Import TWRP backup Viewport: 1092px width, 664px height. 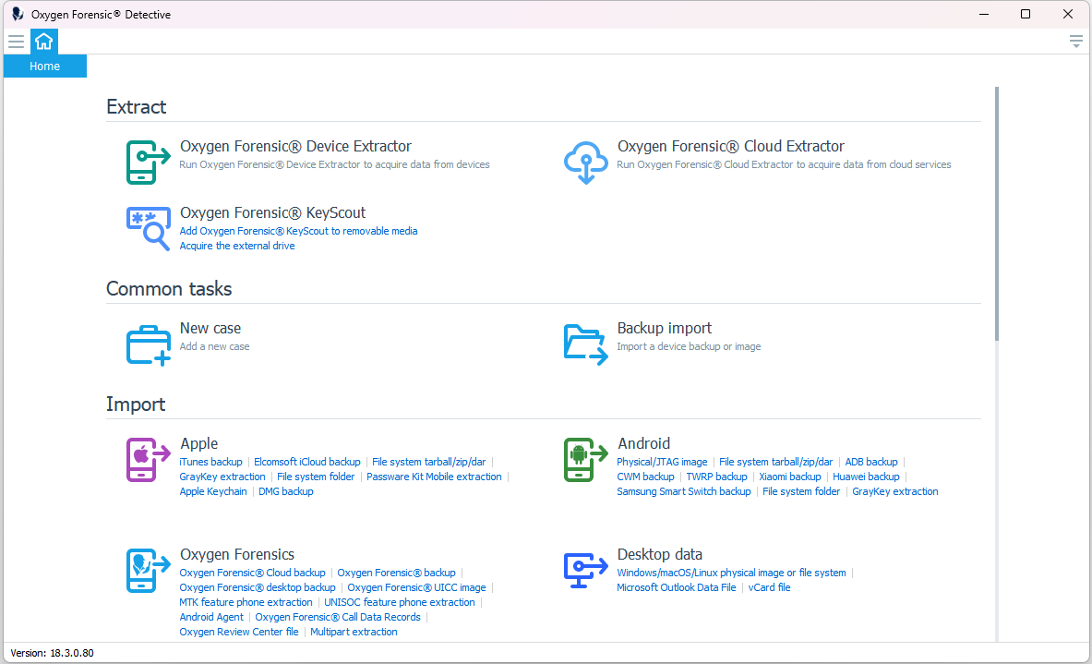pyautogui.click(x=716, y=477)
